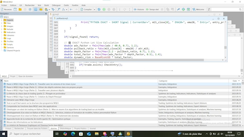Expand the Files folder
Screen dimensions: 244x137
(2, 23)
